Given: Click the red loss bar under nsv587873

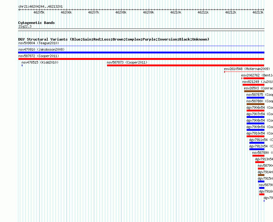Looking at the screenshot, I should point(186,65).
